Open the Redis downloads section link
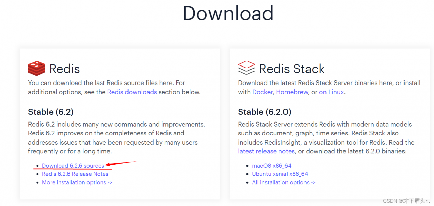The height and width of the screenshot is (206, 434). (132, 92)
